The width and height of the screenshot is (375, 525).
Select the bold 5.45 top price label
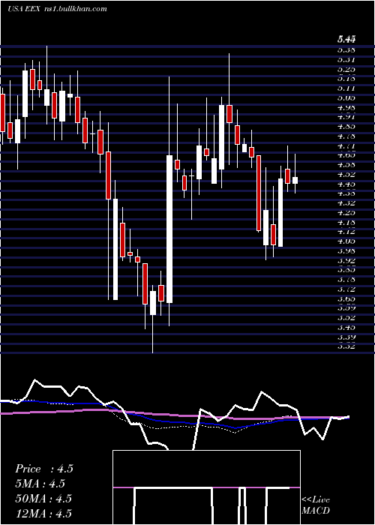click(346, 40)
